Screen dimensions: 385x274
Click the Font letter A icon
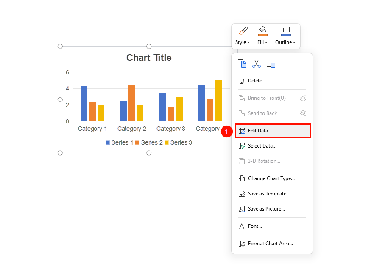(242, 226)
